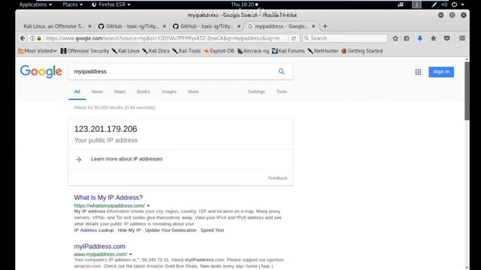This screenshot has width=481, height=270.
Task: Open the Firefox hamburger menu
Action: 462,38
